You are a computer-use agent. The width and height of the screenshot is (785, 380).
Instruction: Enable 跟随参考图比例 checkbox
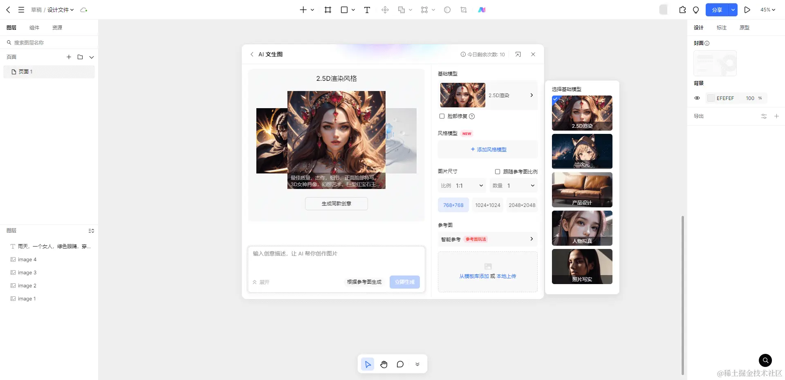coord(498,171)
